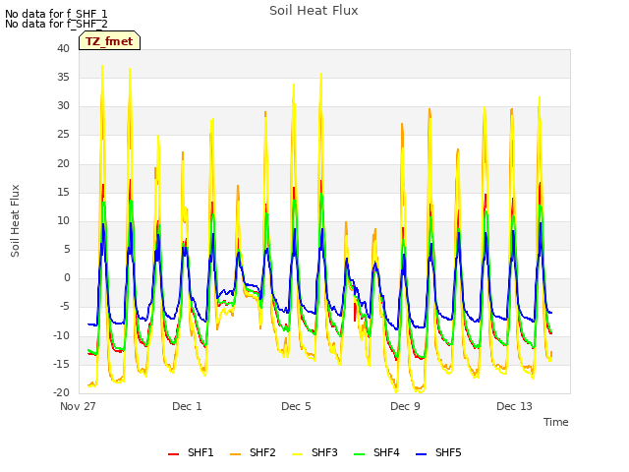Click the SHF2 legend label

[262, 452]
